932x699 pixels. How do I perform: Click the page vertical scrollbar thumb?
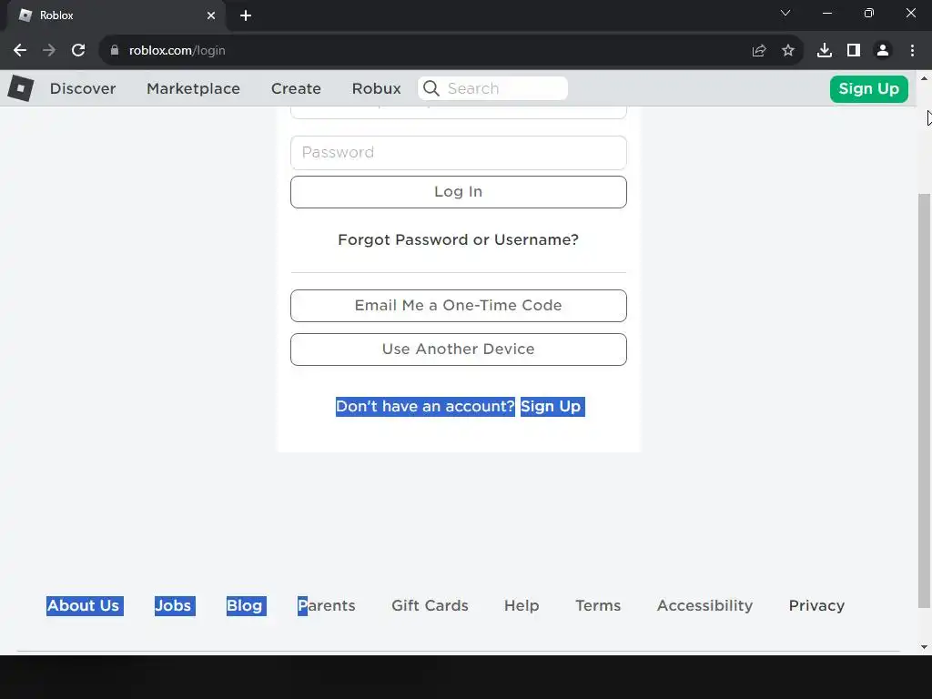pos(925,400)
